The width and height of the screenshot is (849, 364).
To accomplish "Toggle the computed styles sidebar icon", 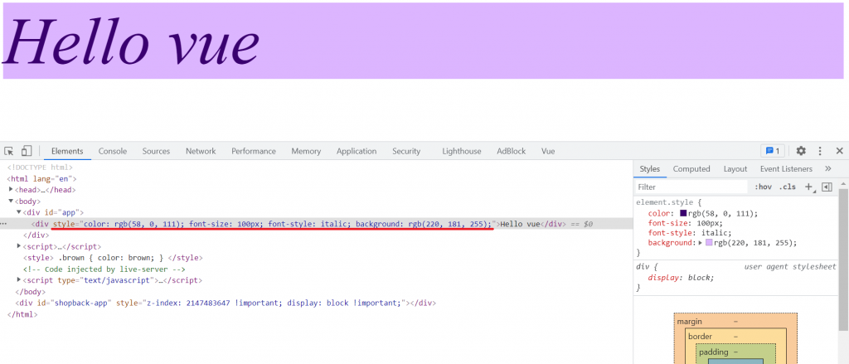I will (827, 187).
